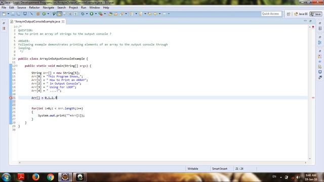
Task: Restore the left sidebar view stack
Action: [x=4, y=23]
